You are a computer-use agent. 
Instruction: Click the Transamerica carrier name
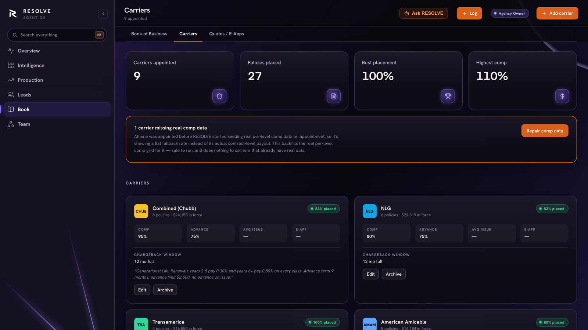point(168,322)
